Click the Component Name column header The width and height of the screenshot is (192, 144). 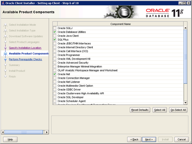[121, 24]
